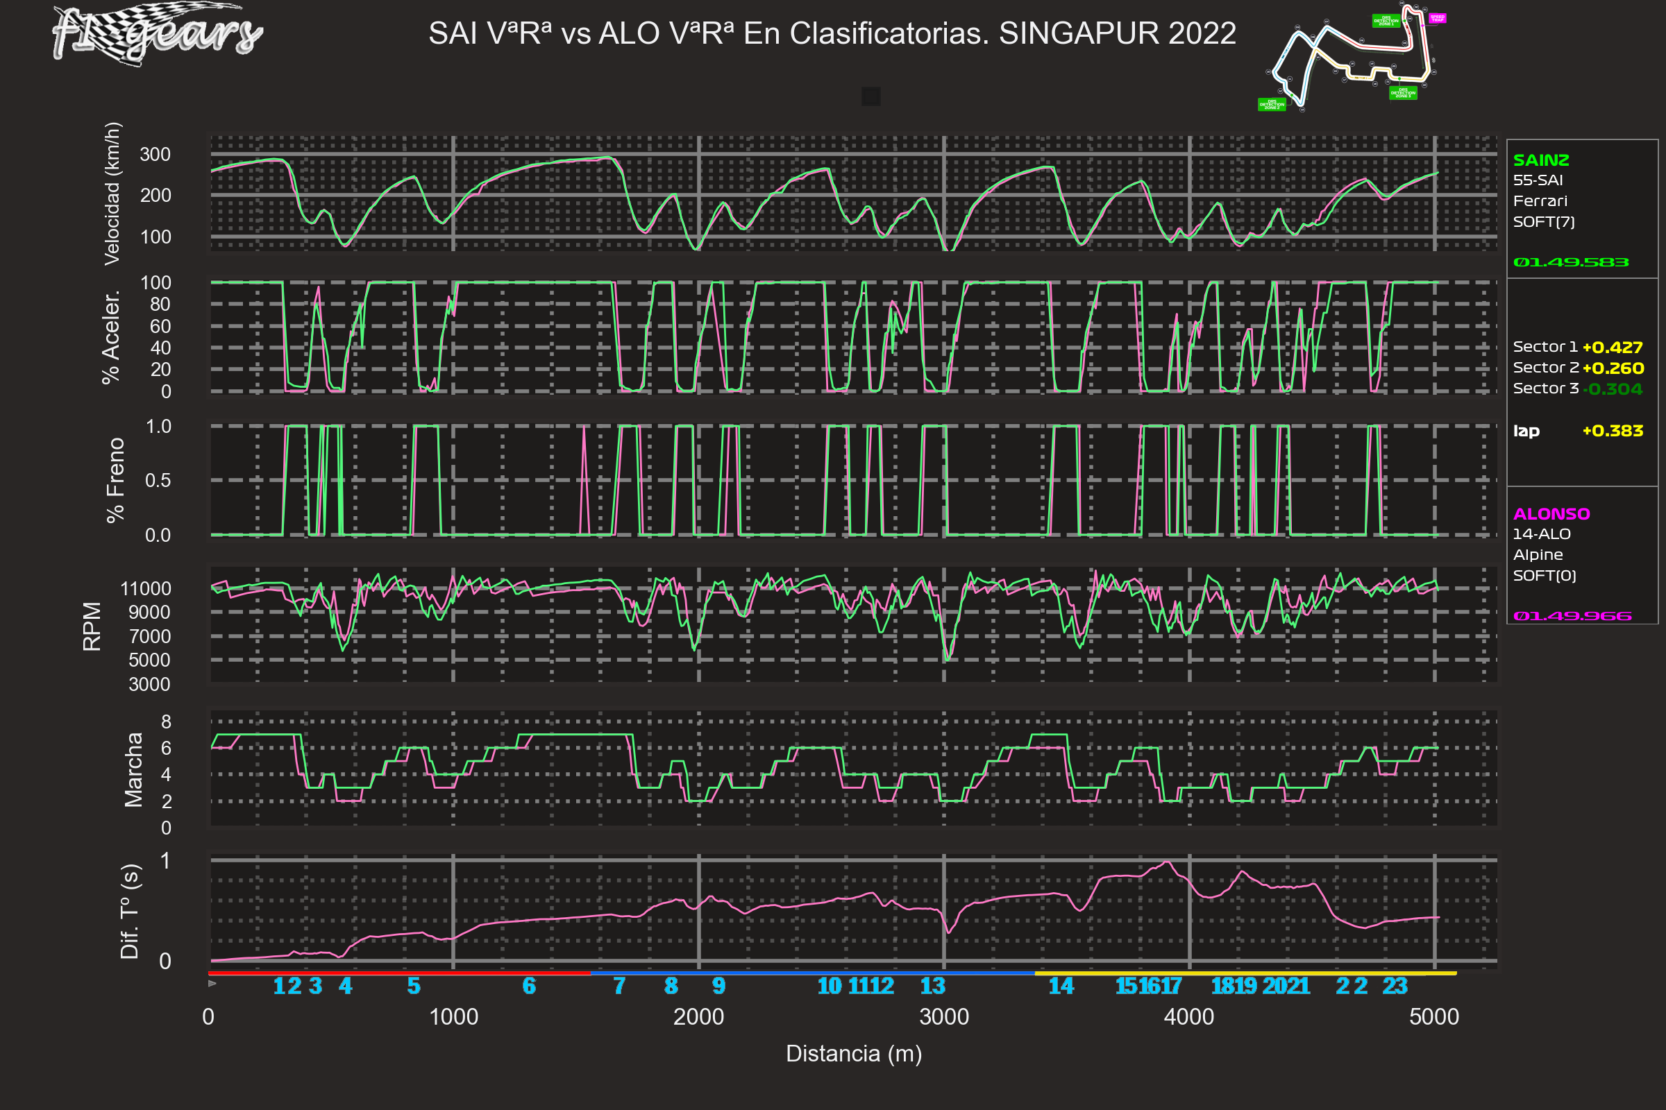Click the lap +0.383 difference value

(x=1612, y=431)
